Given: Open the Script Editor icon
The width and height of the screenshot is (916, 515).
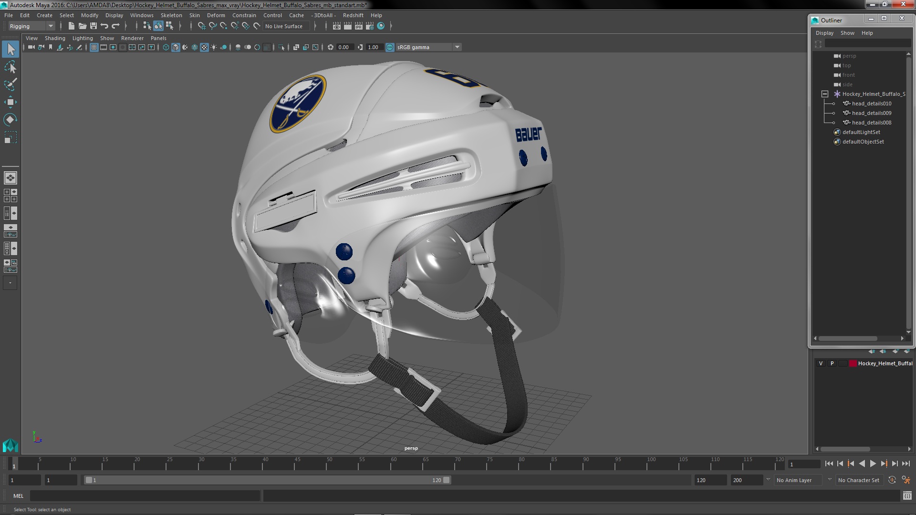Looking at the screenshot, I should (x=907, y=496).
